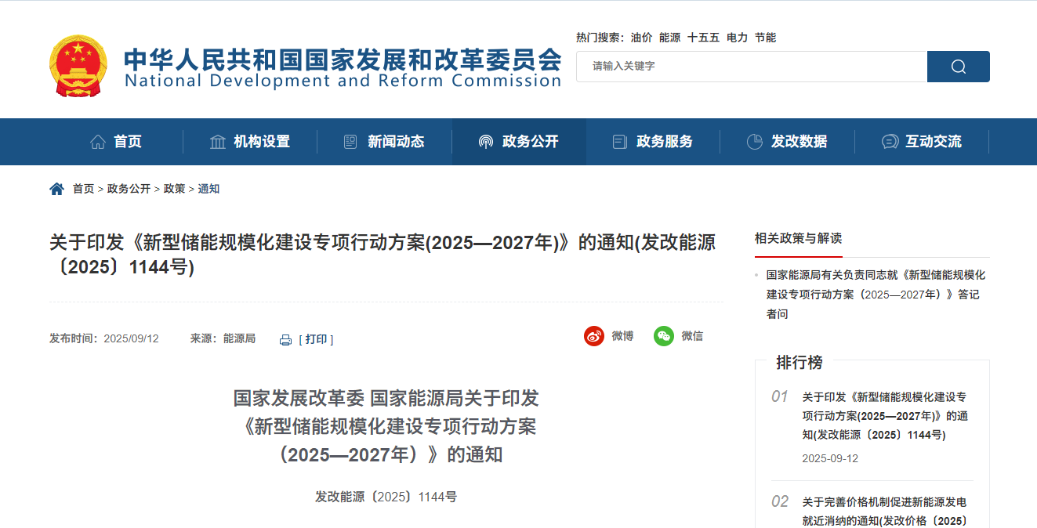Click the home icon in navigation bar
This screenshot has height=528, width=1037.
(98, 142)
